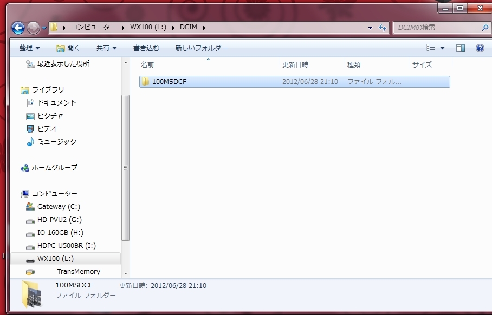Select ホームグループ in the sidebar
Image resolution: width=492 pixels, height=315 pixels.
point(54,167)
